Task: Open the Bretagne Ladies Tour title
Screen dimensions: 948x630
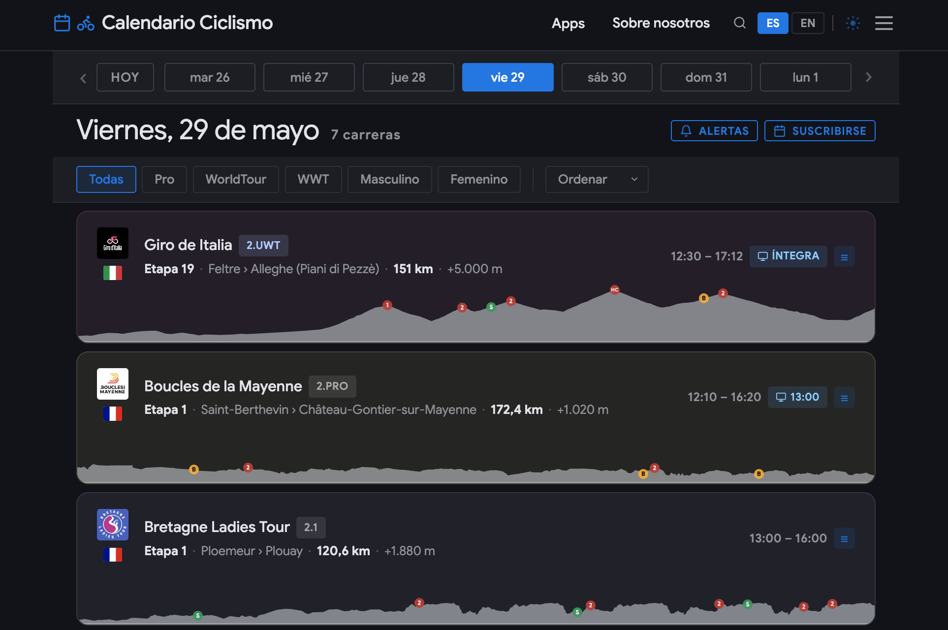Action: tap(217, 527)
